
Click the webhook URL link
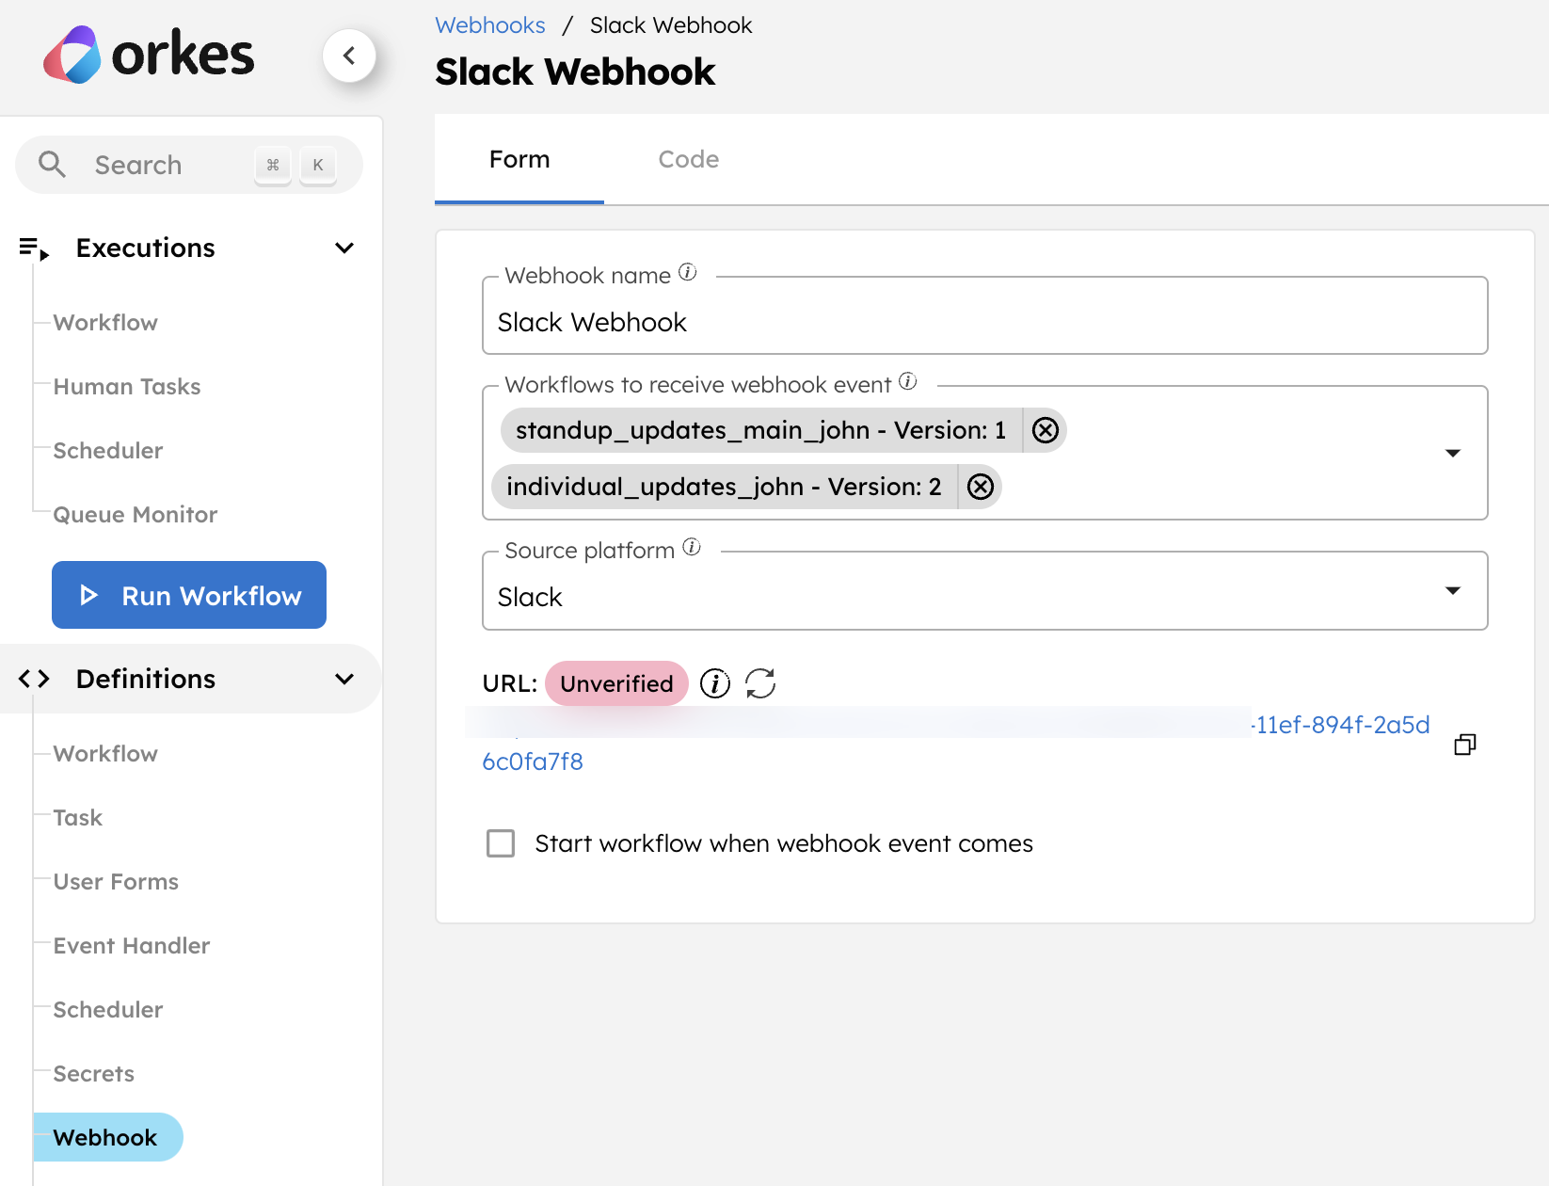(956, 743)
